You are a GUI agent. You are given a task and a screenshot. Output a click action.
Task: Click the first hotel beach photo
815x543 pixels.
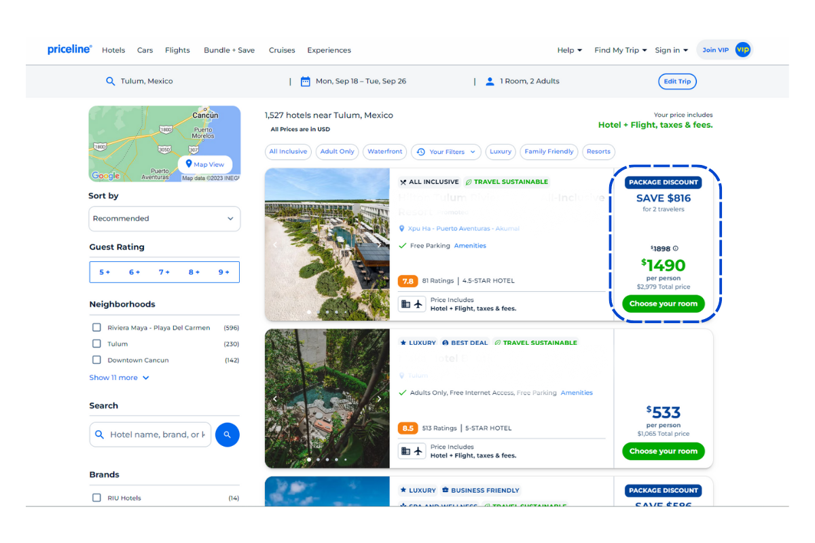tap(327, 244)
